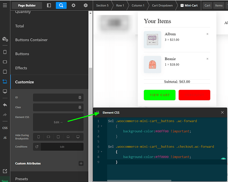This screenshot has width=228, height=182.
Task: Toggle hide on laptop breakpoint
Action: pos(68,137)
